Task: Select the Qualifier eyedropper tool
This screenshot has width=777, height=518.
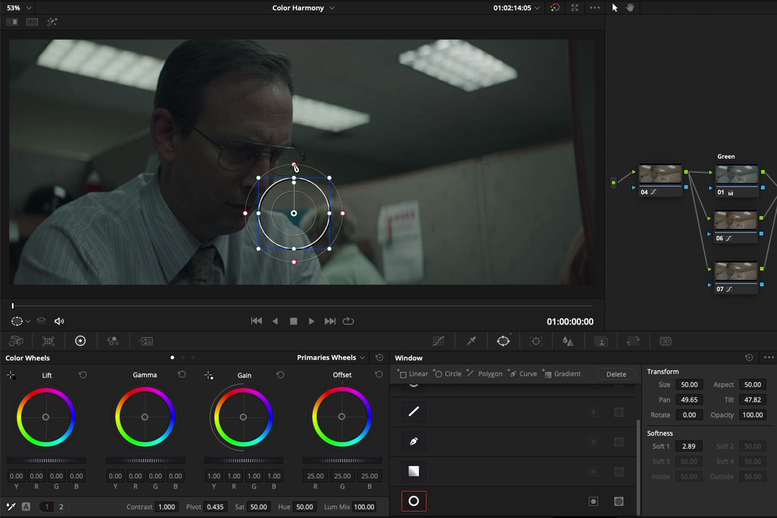Action: tap(471, 341)
